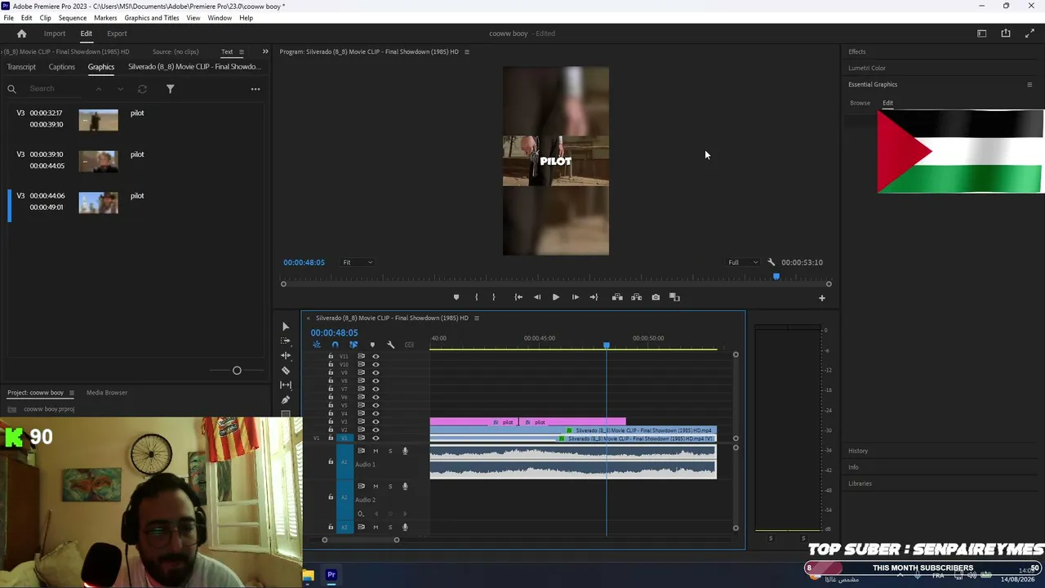Expand the Lumetri Color panel
1045x588 pixels.
click(867, 68)
